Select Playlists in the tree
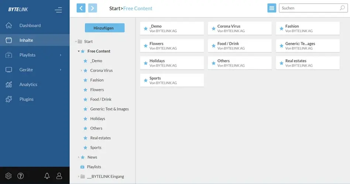 [94, 167]
